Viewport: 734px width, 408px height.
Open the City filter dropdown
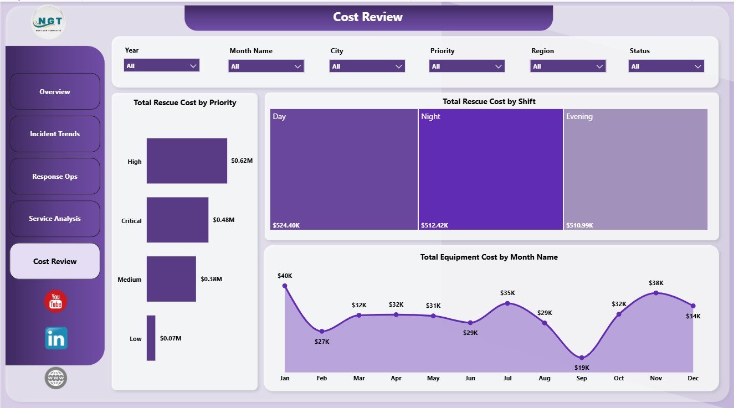[x=367, y=66]
